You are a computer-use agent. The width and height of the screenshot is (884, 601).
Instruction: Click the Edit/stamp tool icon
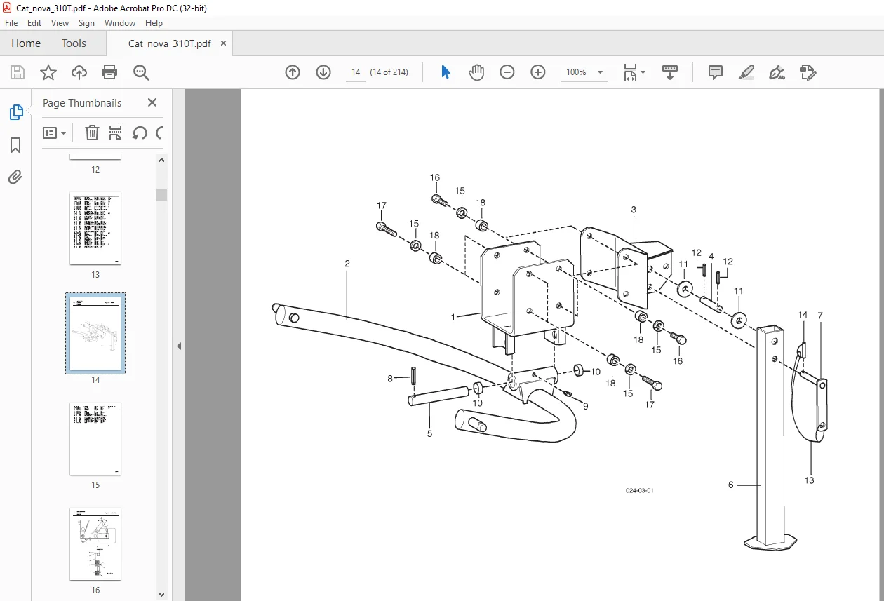pyautogui.click(x=808, y=72)
